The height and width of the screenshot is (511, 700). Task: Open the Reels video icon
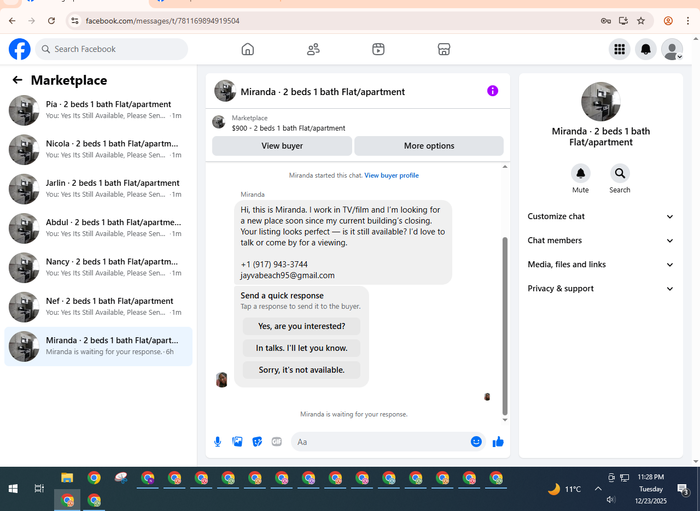378,49
